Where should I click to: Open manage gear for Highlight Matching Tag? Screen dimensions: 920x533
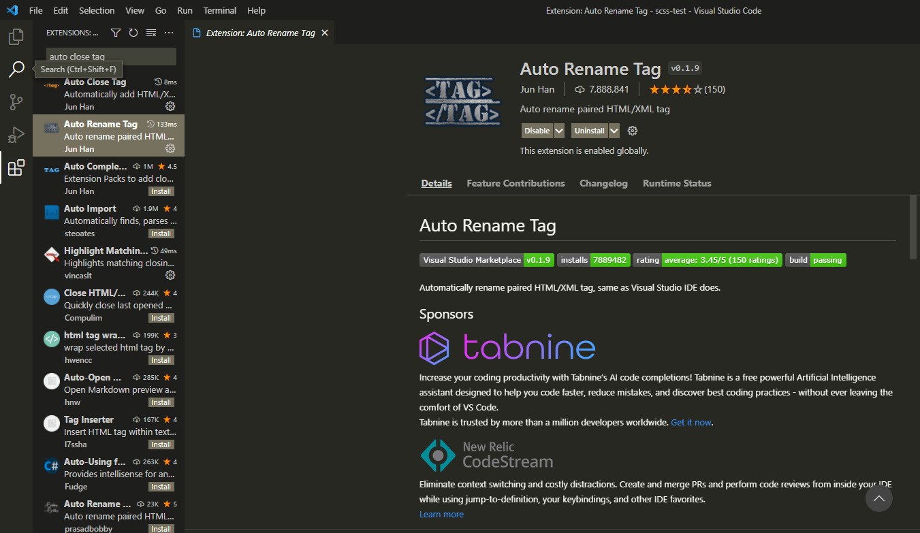point(170,275)
